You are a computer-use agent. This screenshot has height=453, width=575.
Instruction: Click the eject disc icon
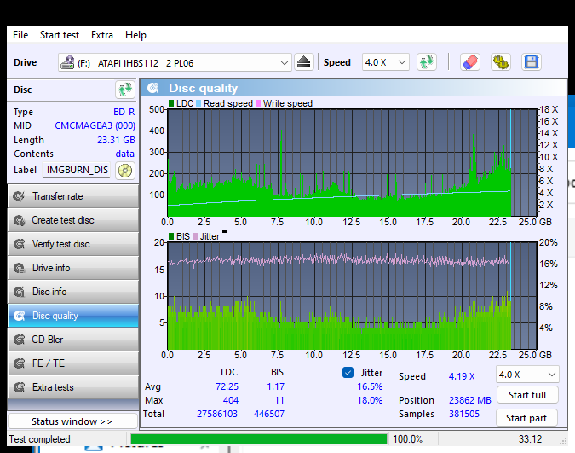(x=303, y=62)
